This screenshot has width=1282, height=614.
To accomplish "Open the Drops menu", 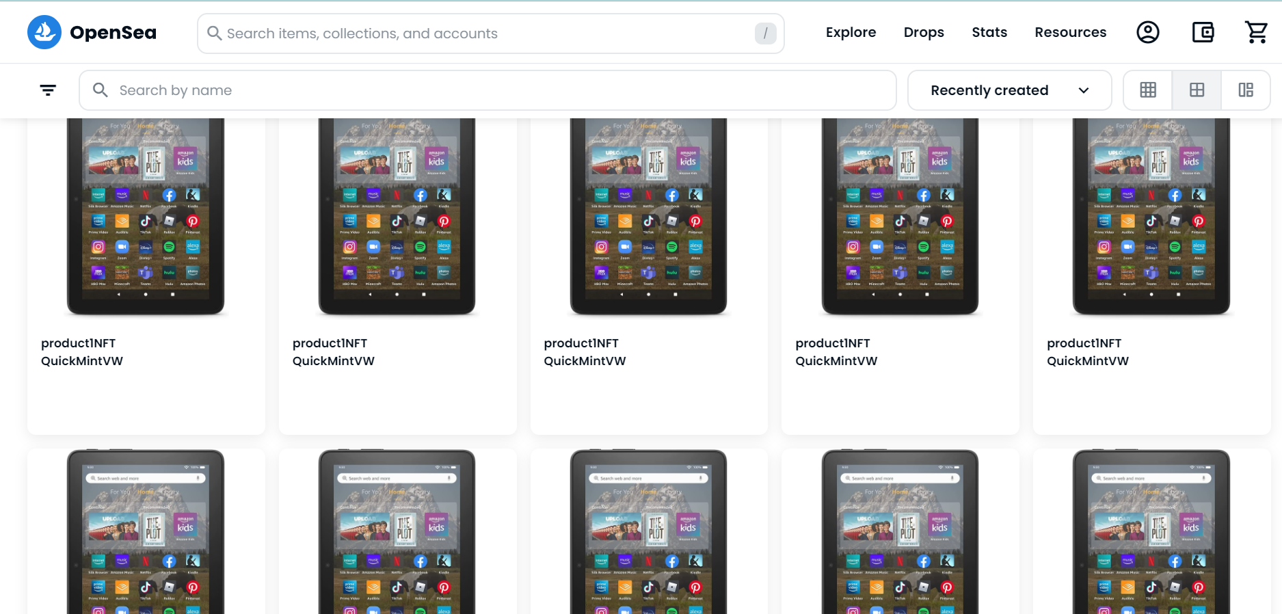I will 924,32.
